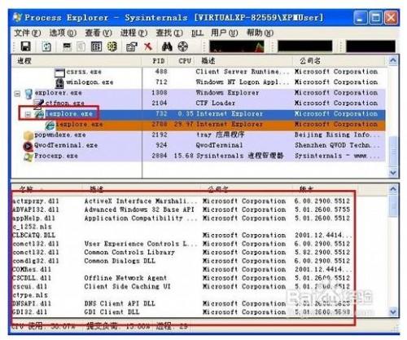This screenshot has height=340, width=407.
Task: Click the QvodTerminal.exe player icon
Action: (28, 146)
